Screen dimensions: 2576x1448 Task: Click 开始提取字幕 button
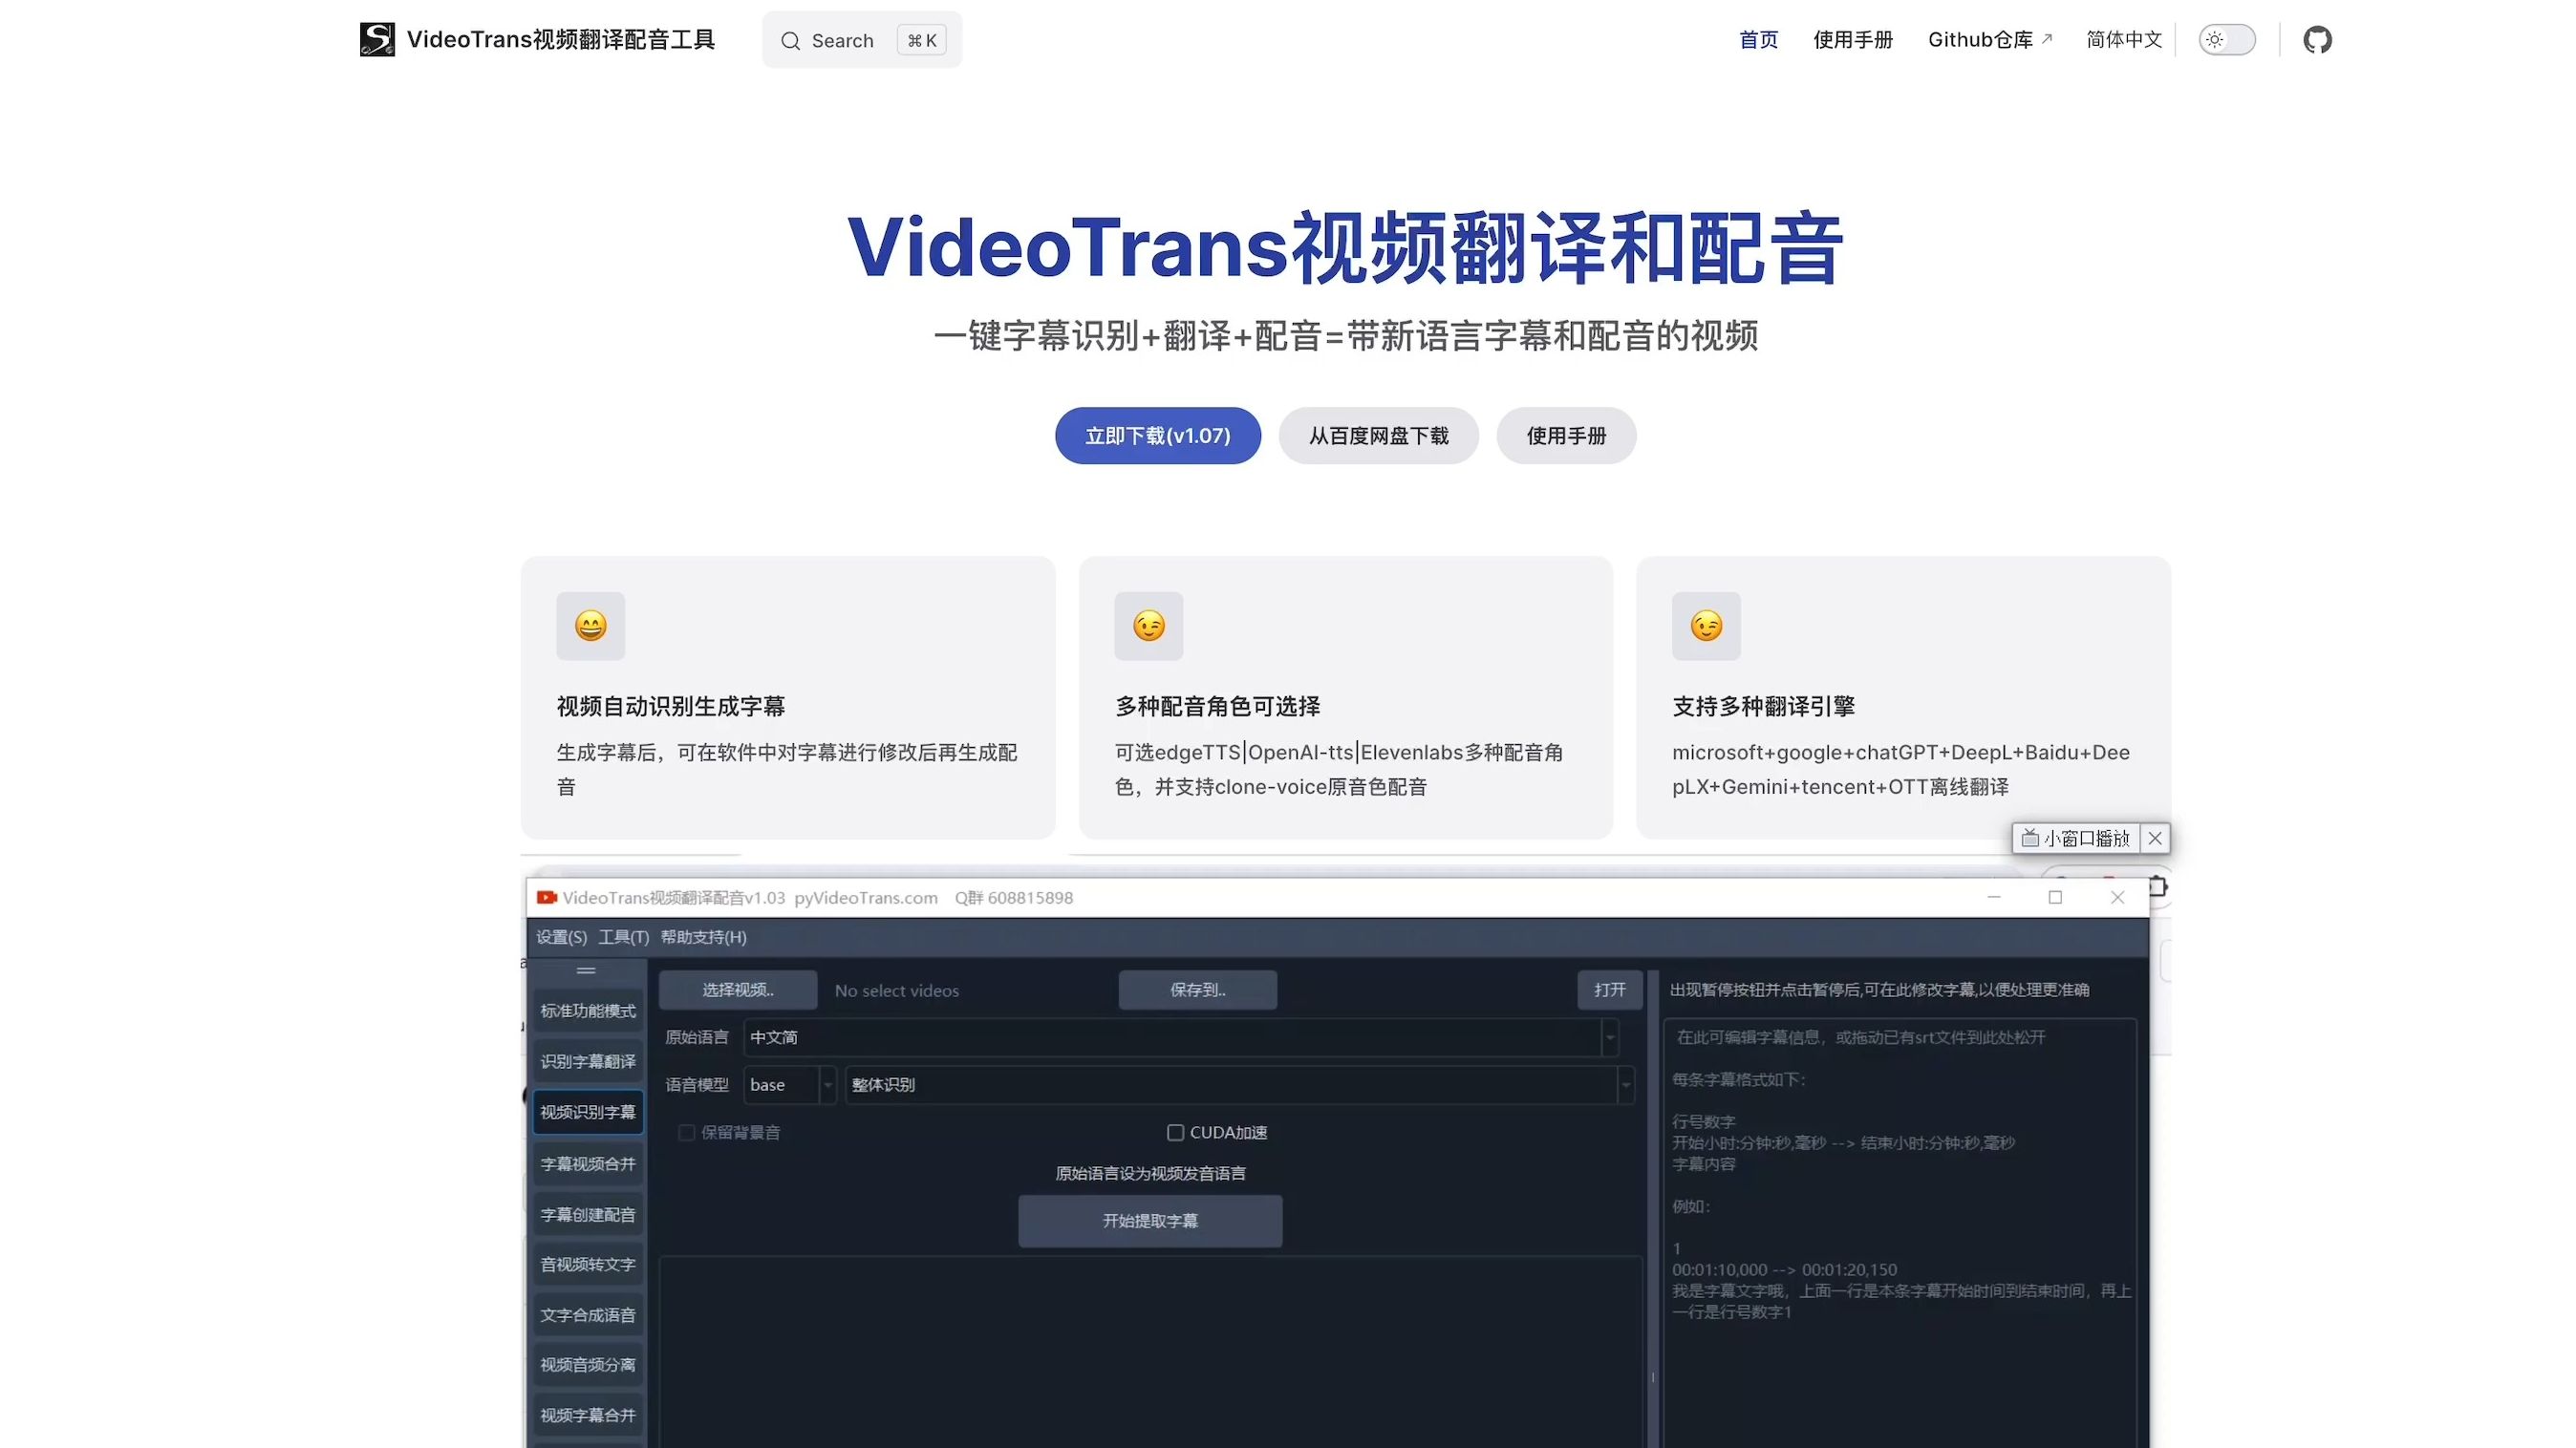pos(1150,1222)
